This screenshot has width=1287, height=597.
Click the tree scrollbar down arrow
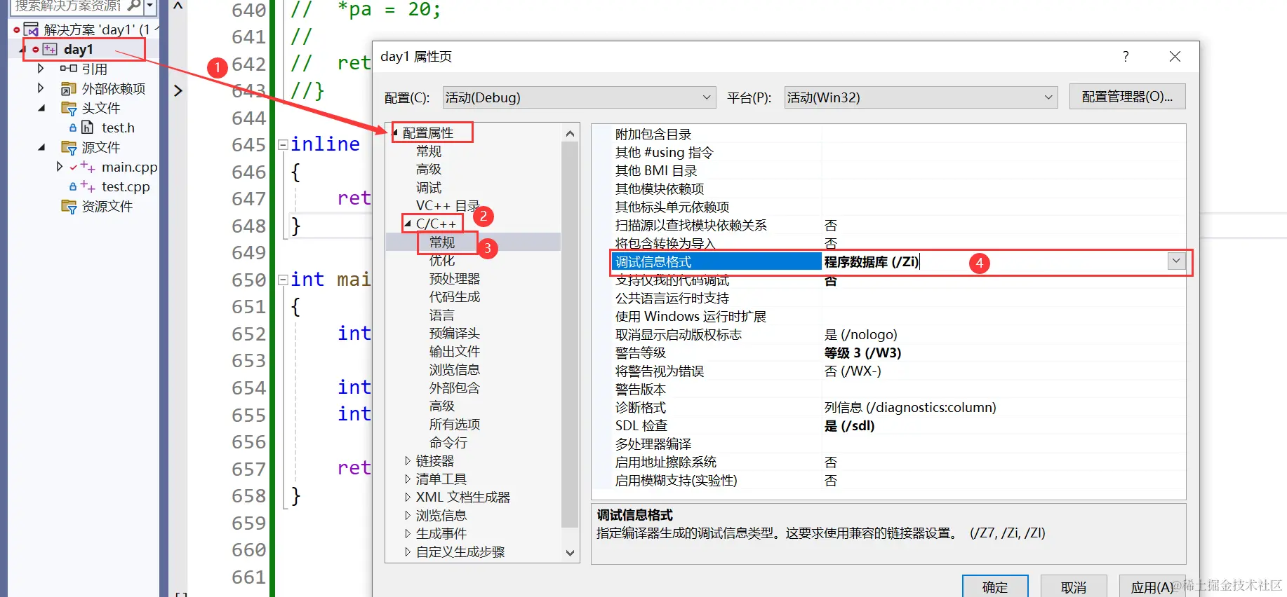pos(570,553)
